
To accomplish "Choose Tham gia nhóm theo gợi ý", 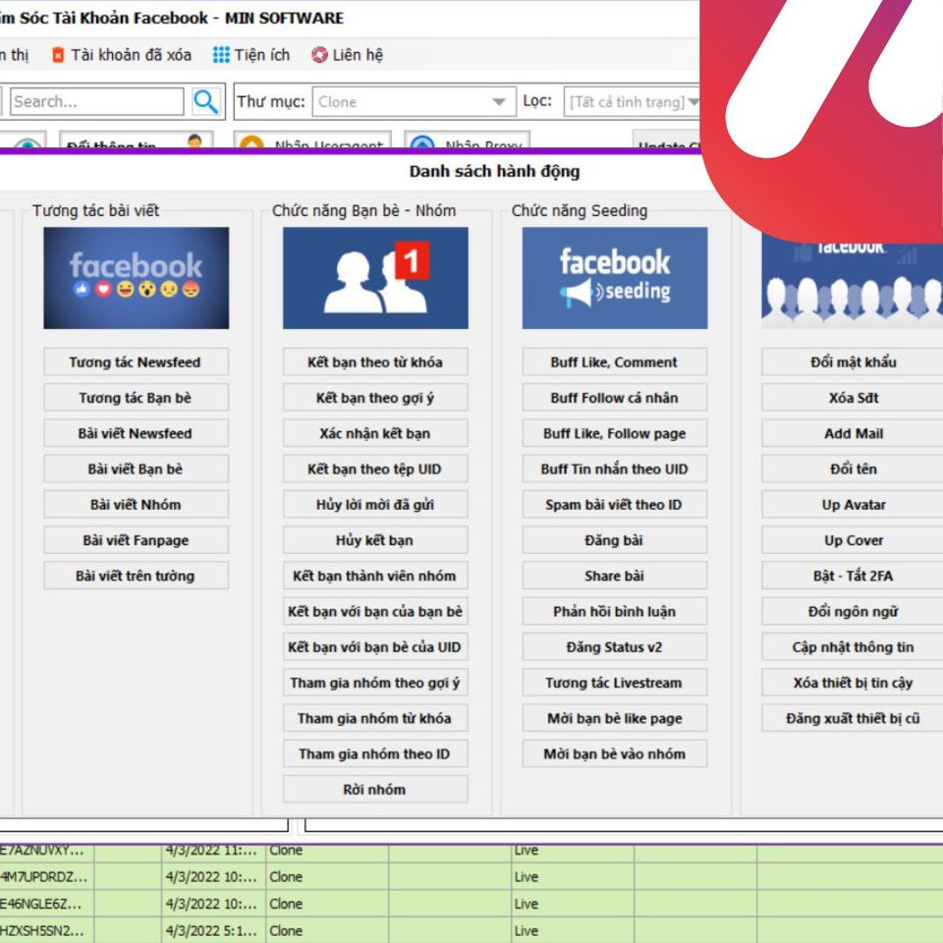I will point(375,682).
